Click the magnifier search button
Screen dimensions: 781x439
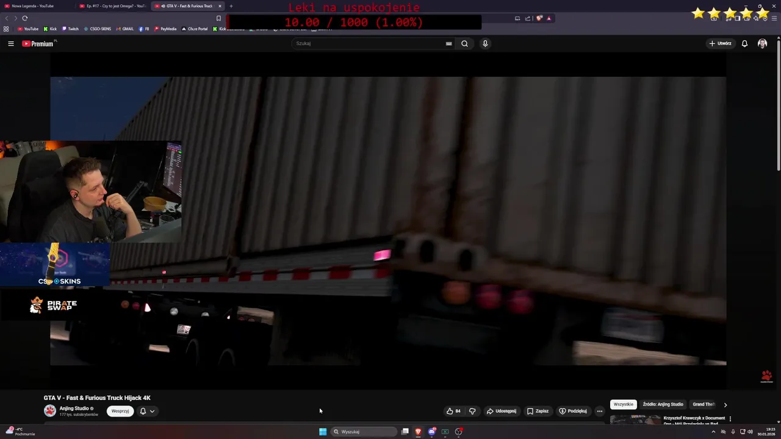464,43
